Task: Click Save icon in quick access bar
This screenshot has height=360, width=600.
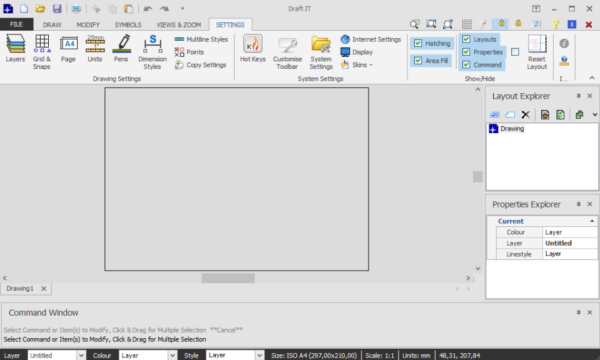Action: (x=57, y=8)
